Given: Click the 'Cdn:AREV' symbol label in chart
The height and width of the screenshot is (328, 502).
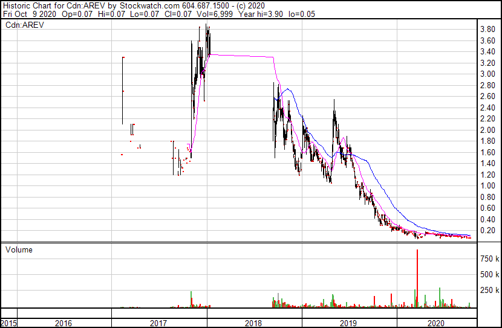Looking at the screenshot, I should (25, 25).
